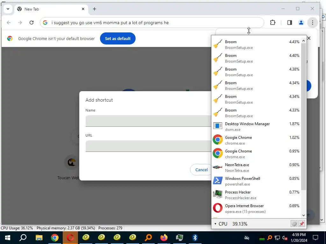The image size is (326, 244).
Task: Select Google Chrome process at 0.95%
Action: (x=256, y=154)
